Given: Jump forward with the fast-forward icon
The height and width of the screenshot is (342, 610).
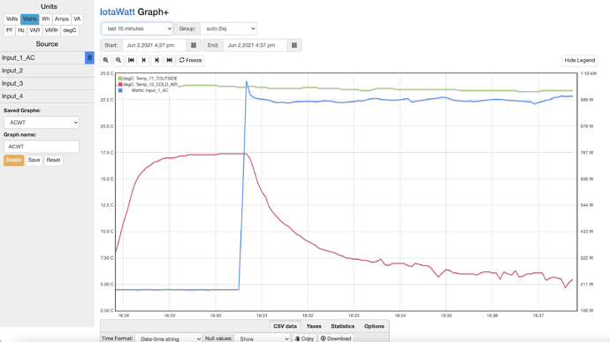Looking at the screenshot, I should pyautogui.click(x=170, y=60).
